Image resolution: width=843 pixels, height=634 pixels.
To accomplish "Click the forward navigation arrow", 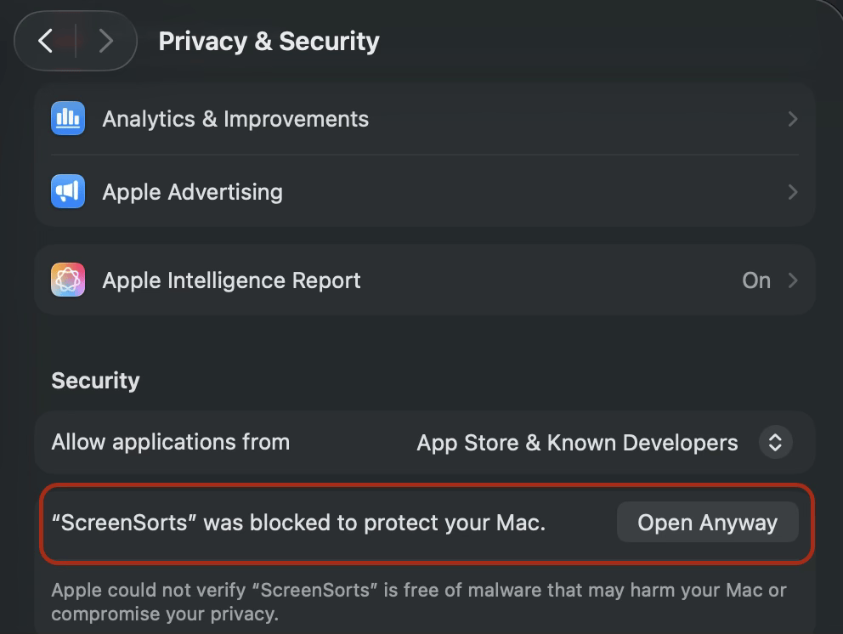I will click(104, 40).
